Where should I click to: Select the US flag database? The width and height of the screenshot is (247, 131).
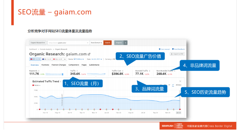click(35, 59)
